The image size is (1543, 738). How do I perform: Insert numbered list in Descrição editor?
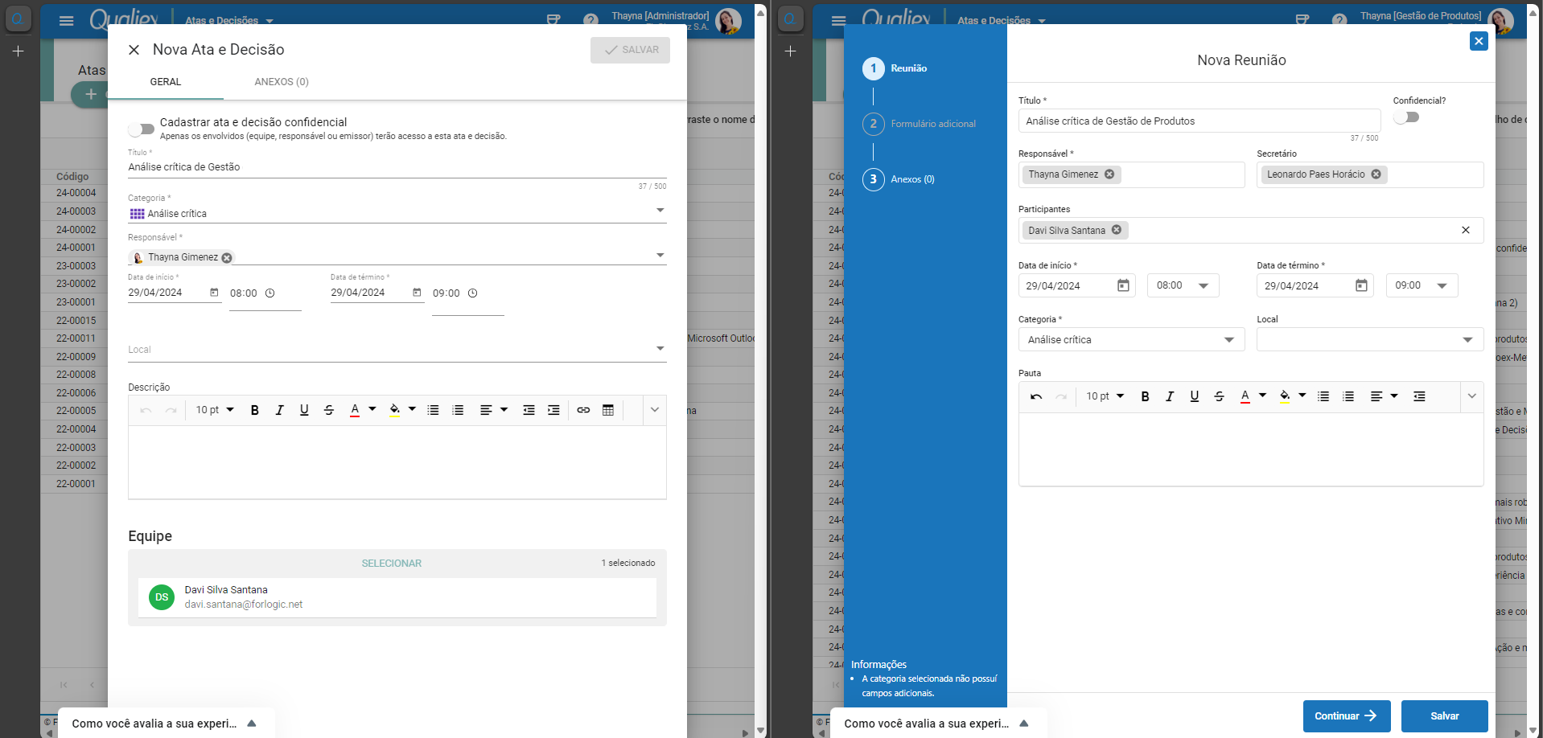[458, 410]
